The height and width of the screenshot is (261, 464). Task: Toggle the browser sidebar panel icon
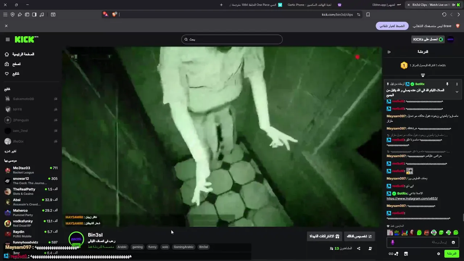pyautogui.click(x=34, y=14)
